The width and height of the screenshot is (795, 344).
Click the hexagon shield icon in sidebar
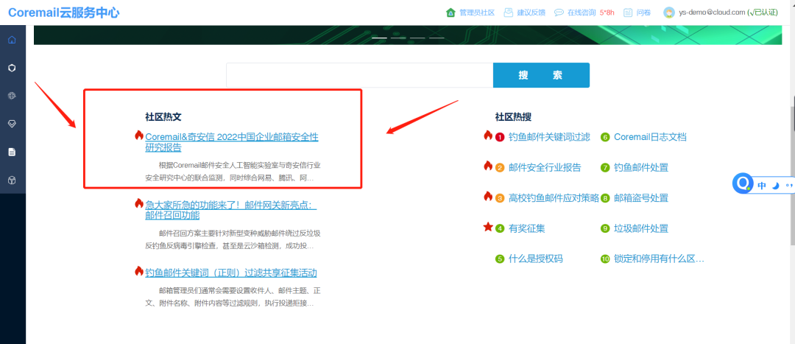12,68
